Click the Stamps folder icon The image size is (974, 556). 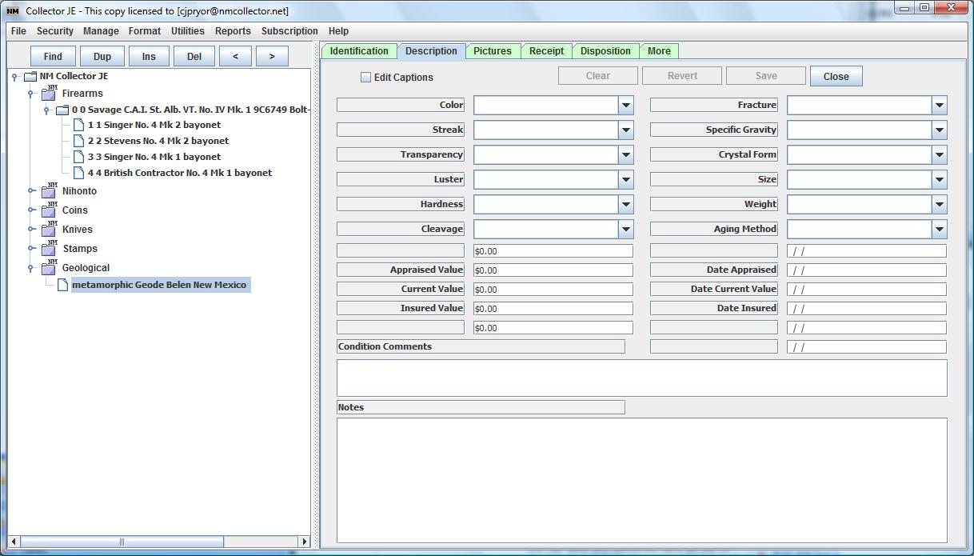coord(49,249)
